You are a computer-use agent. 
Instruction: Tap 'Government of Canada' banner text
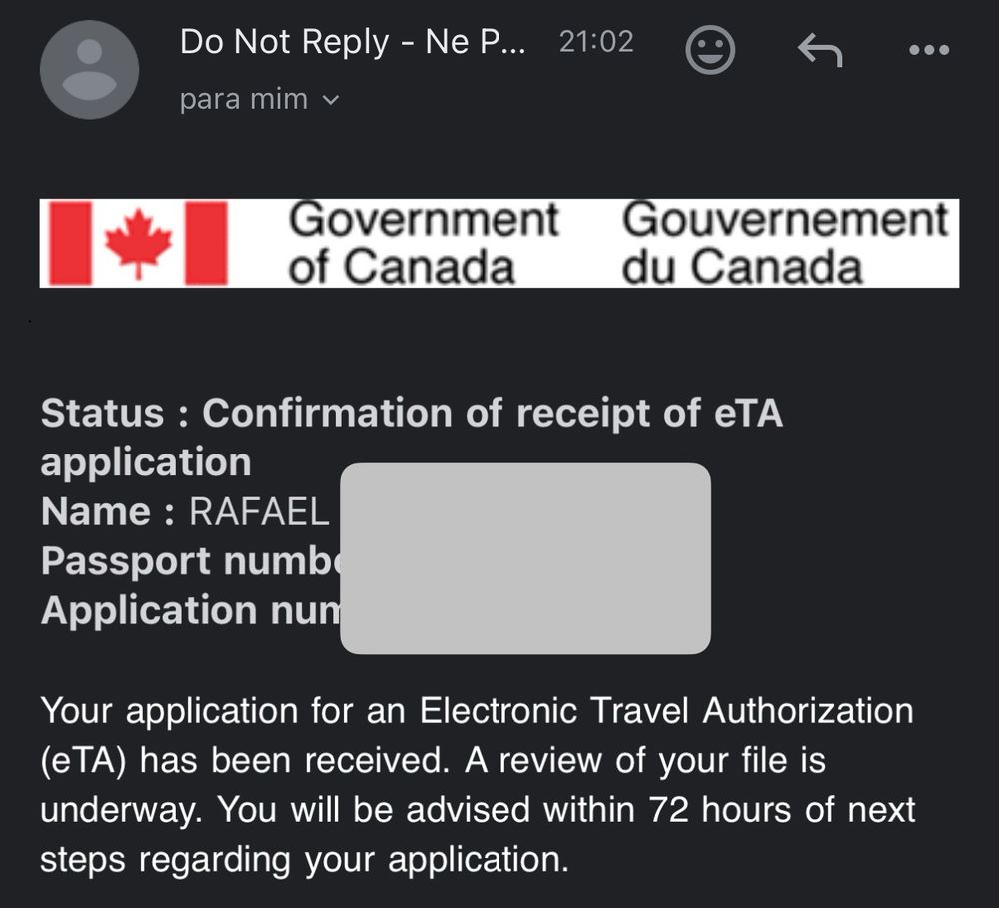coord(423,242)
